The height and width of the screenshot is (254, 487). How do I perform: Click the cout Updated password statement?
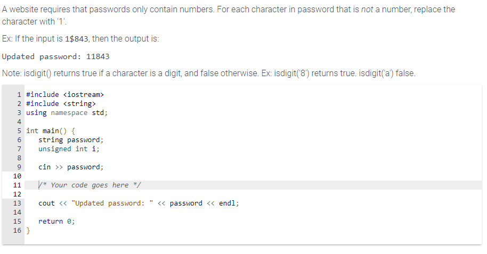pyautogui.click(x=139, y=203)
